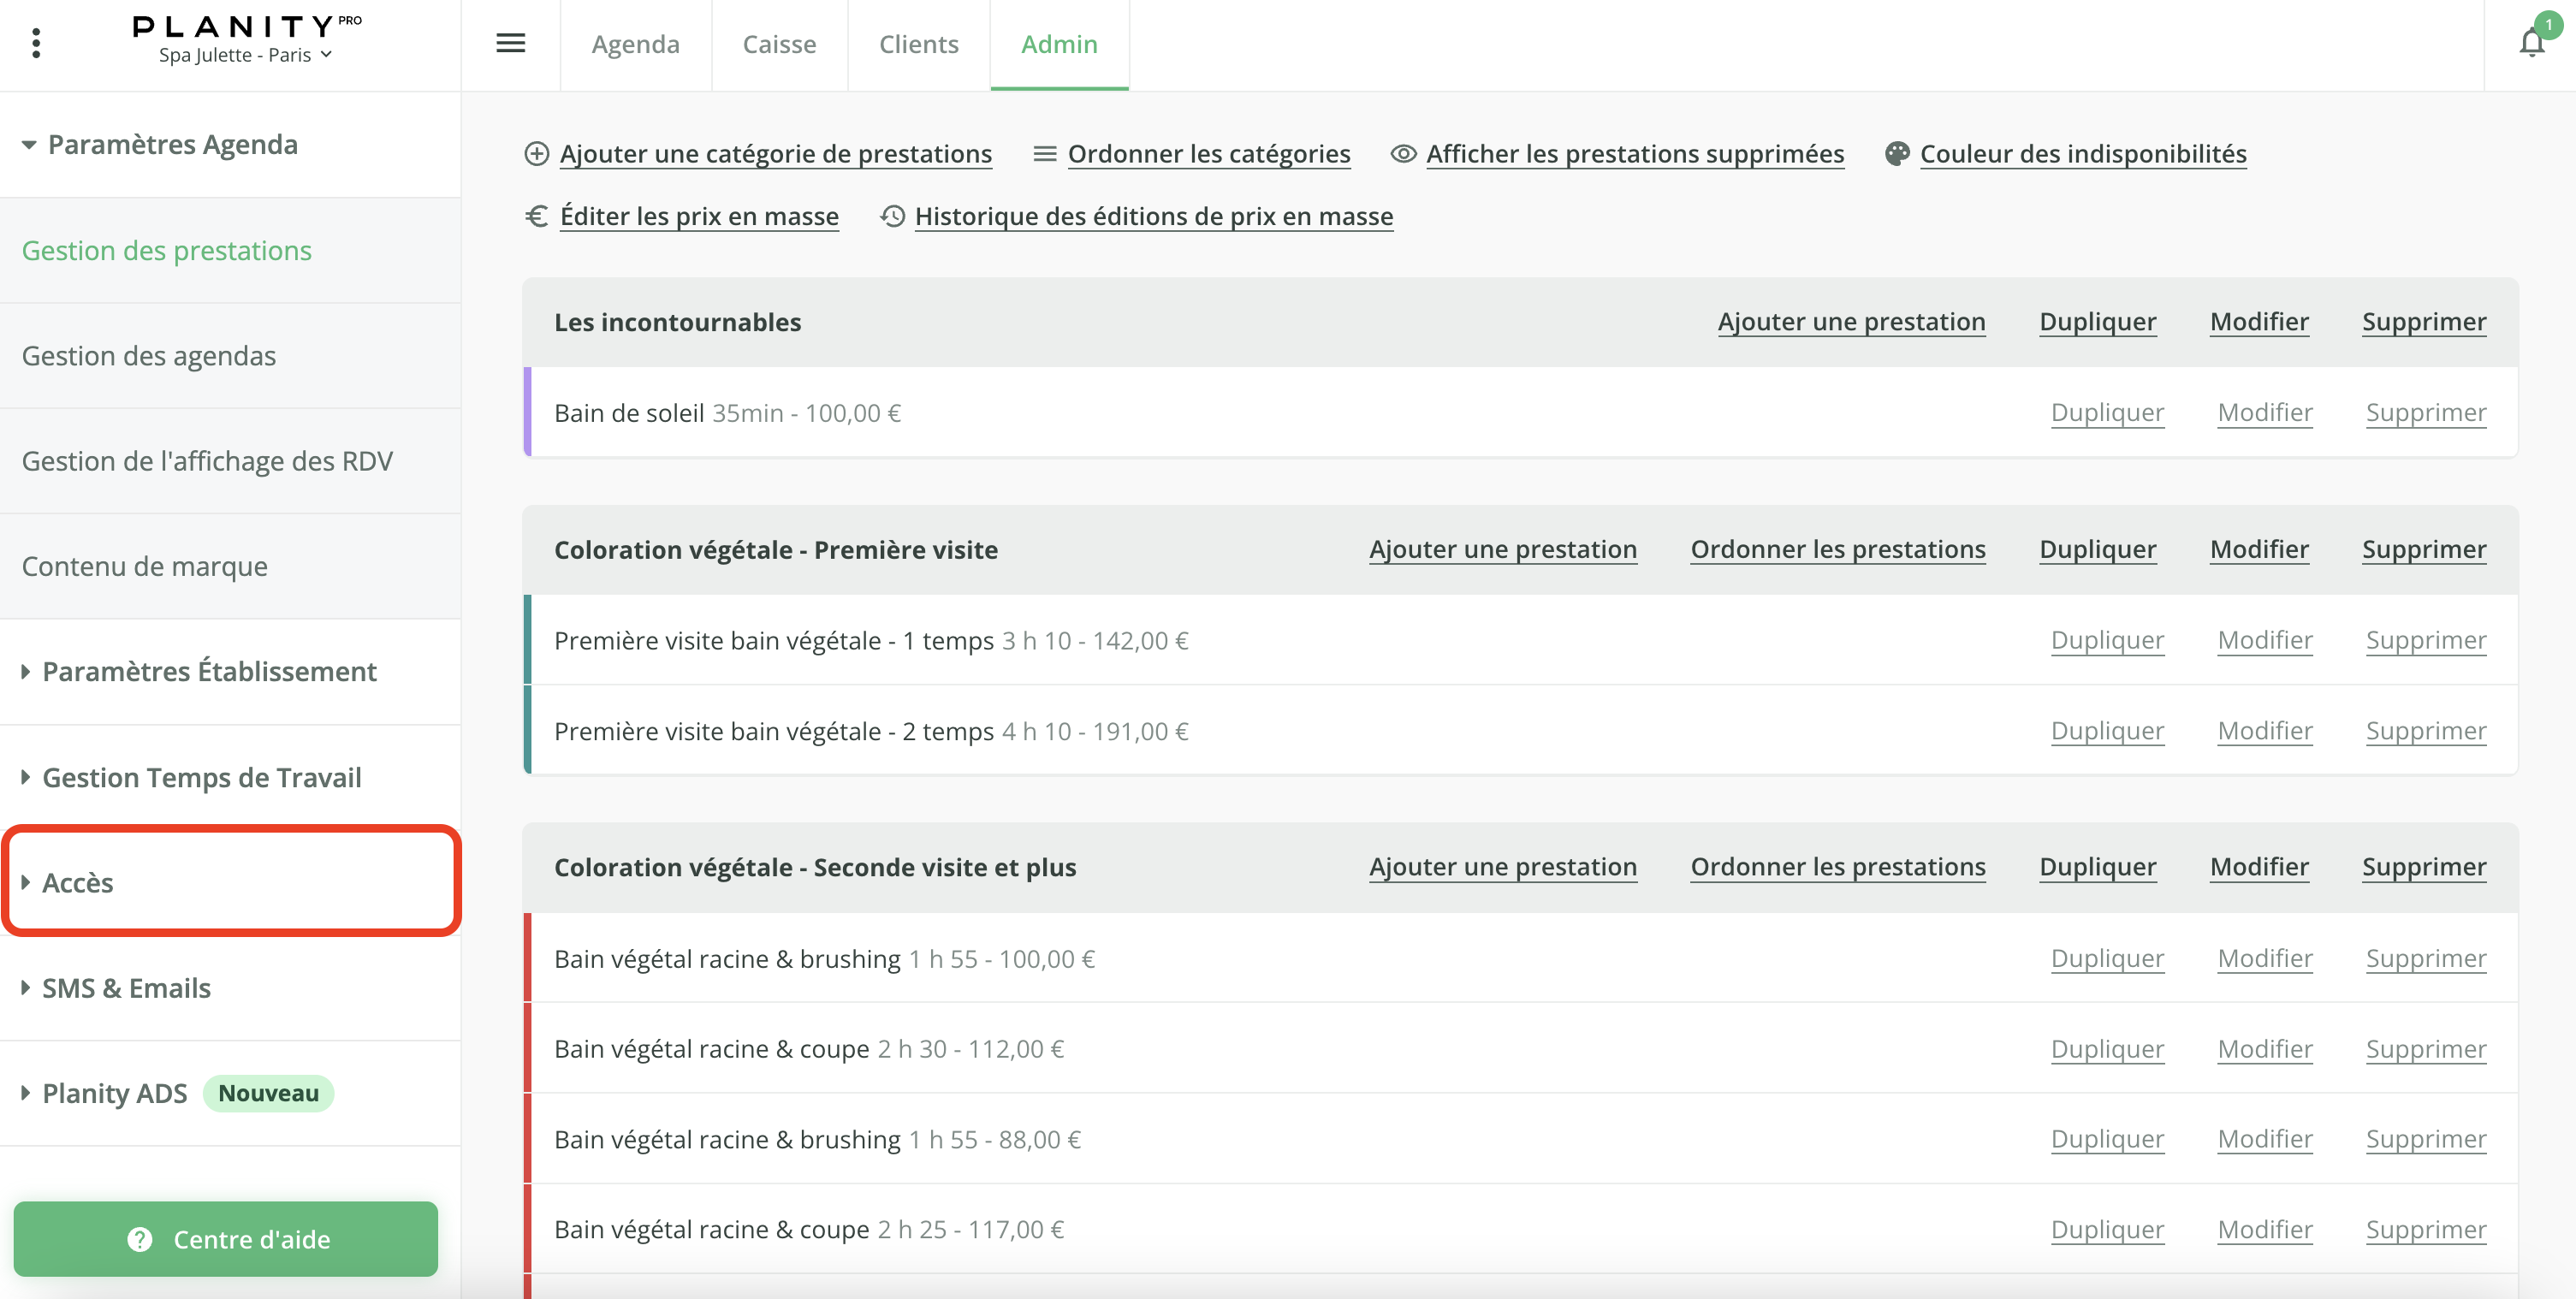Click the reorder categories lines icon
Viewport: 2576px width, 1299px height.
click(x=1044, y=154)
